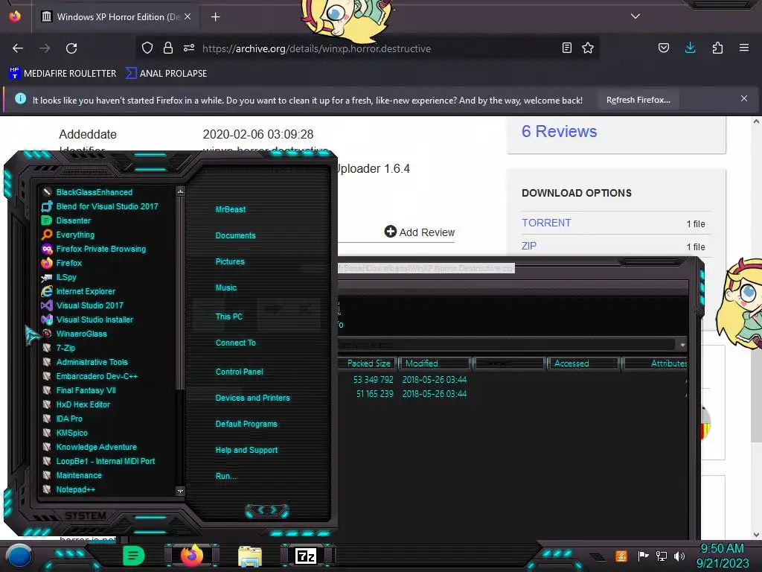Open the extensions puzzle icon
Viewport: 762px width, 572px height.
[717, 48]
